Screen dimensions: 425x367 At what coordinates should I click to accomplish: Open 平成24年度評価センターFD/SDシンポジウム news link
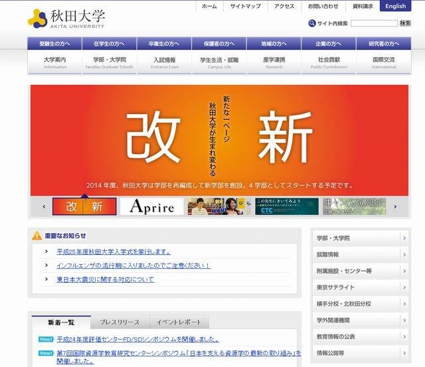(137, 339)
